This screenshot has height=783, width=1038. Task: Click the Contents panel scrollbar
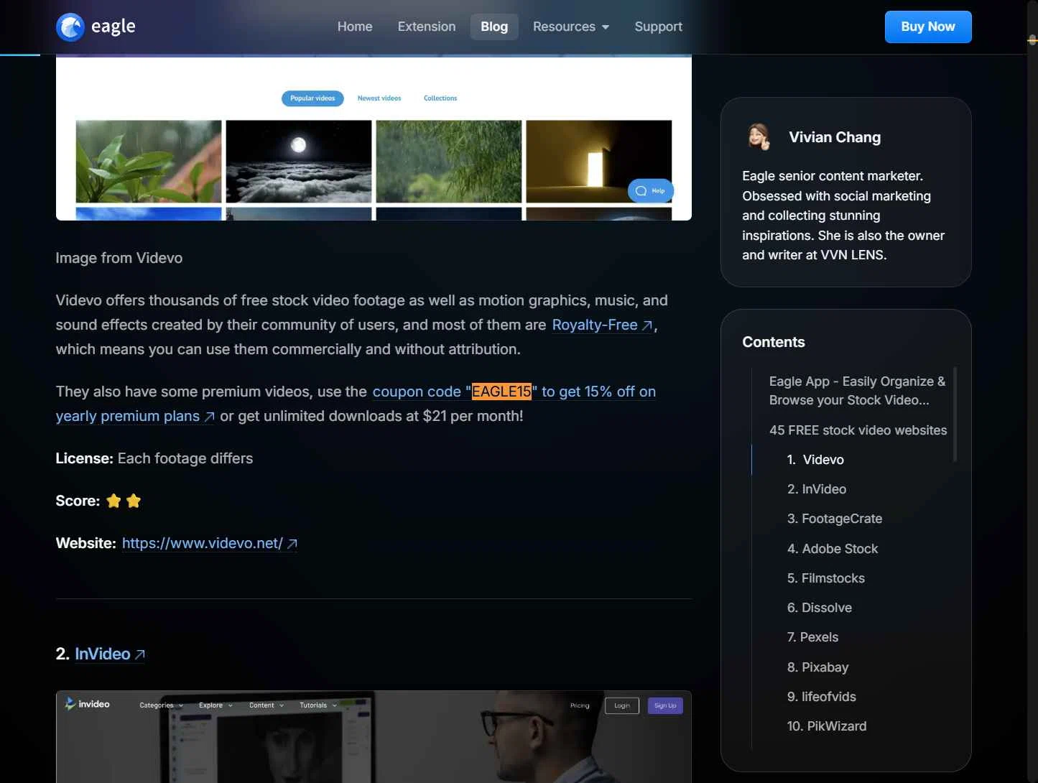(955, 414)
